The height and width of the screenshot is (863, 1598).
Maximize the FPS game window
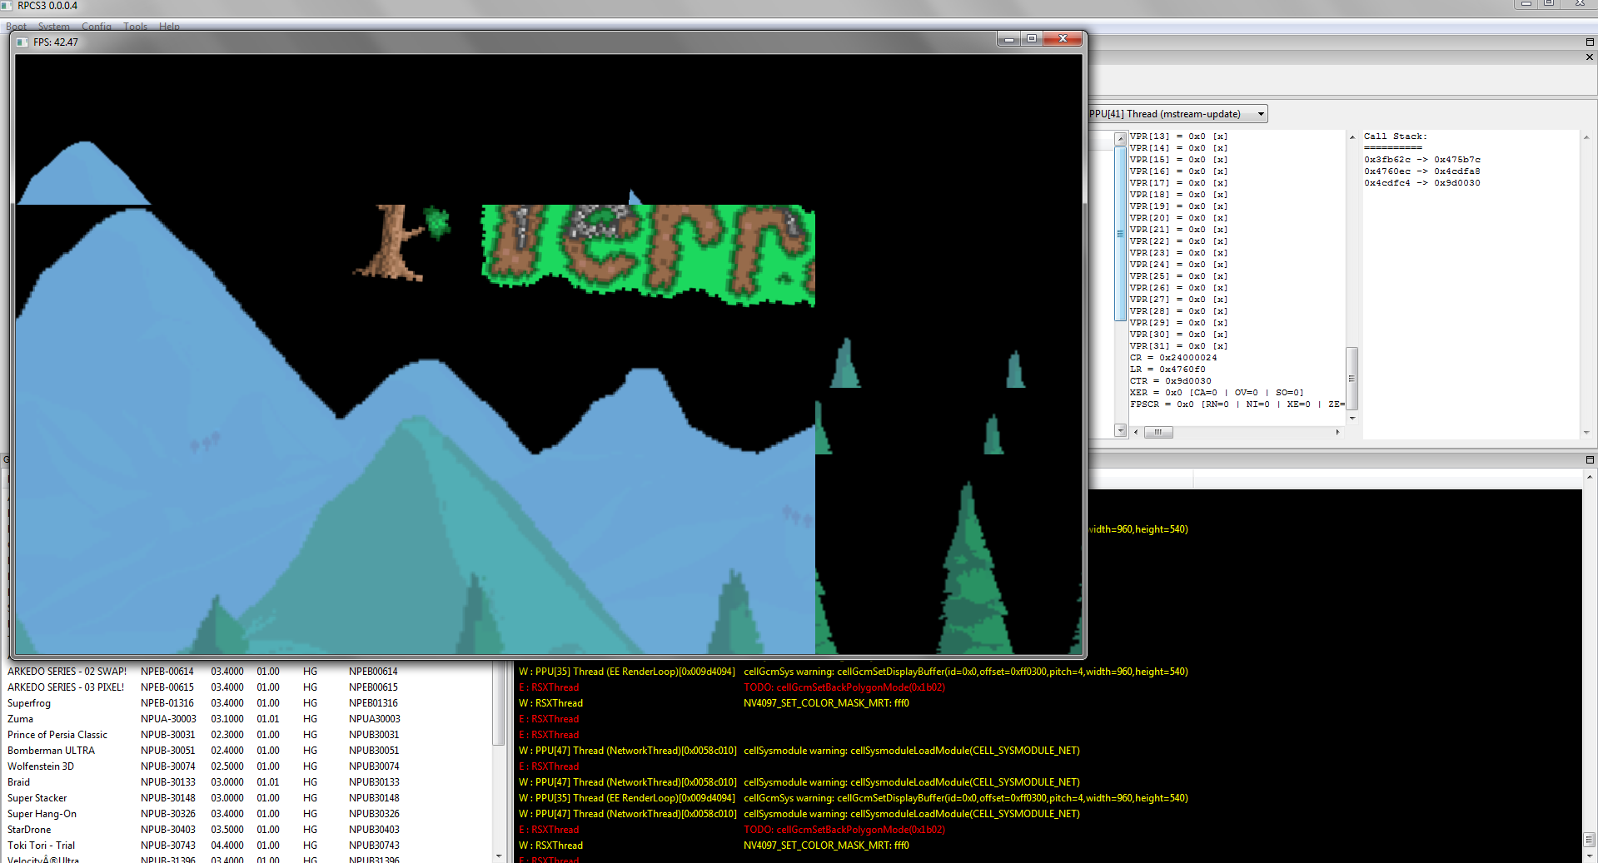[x=1032, y=39]
